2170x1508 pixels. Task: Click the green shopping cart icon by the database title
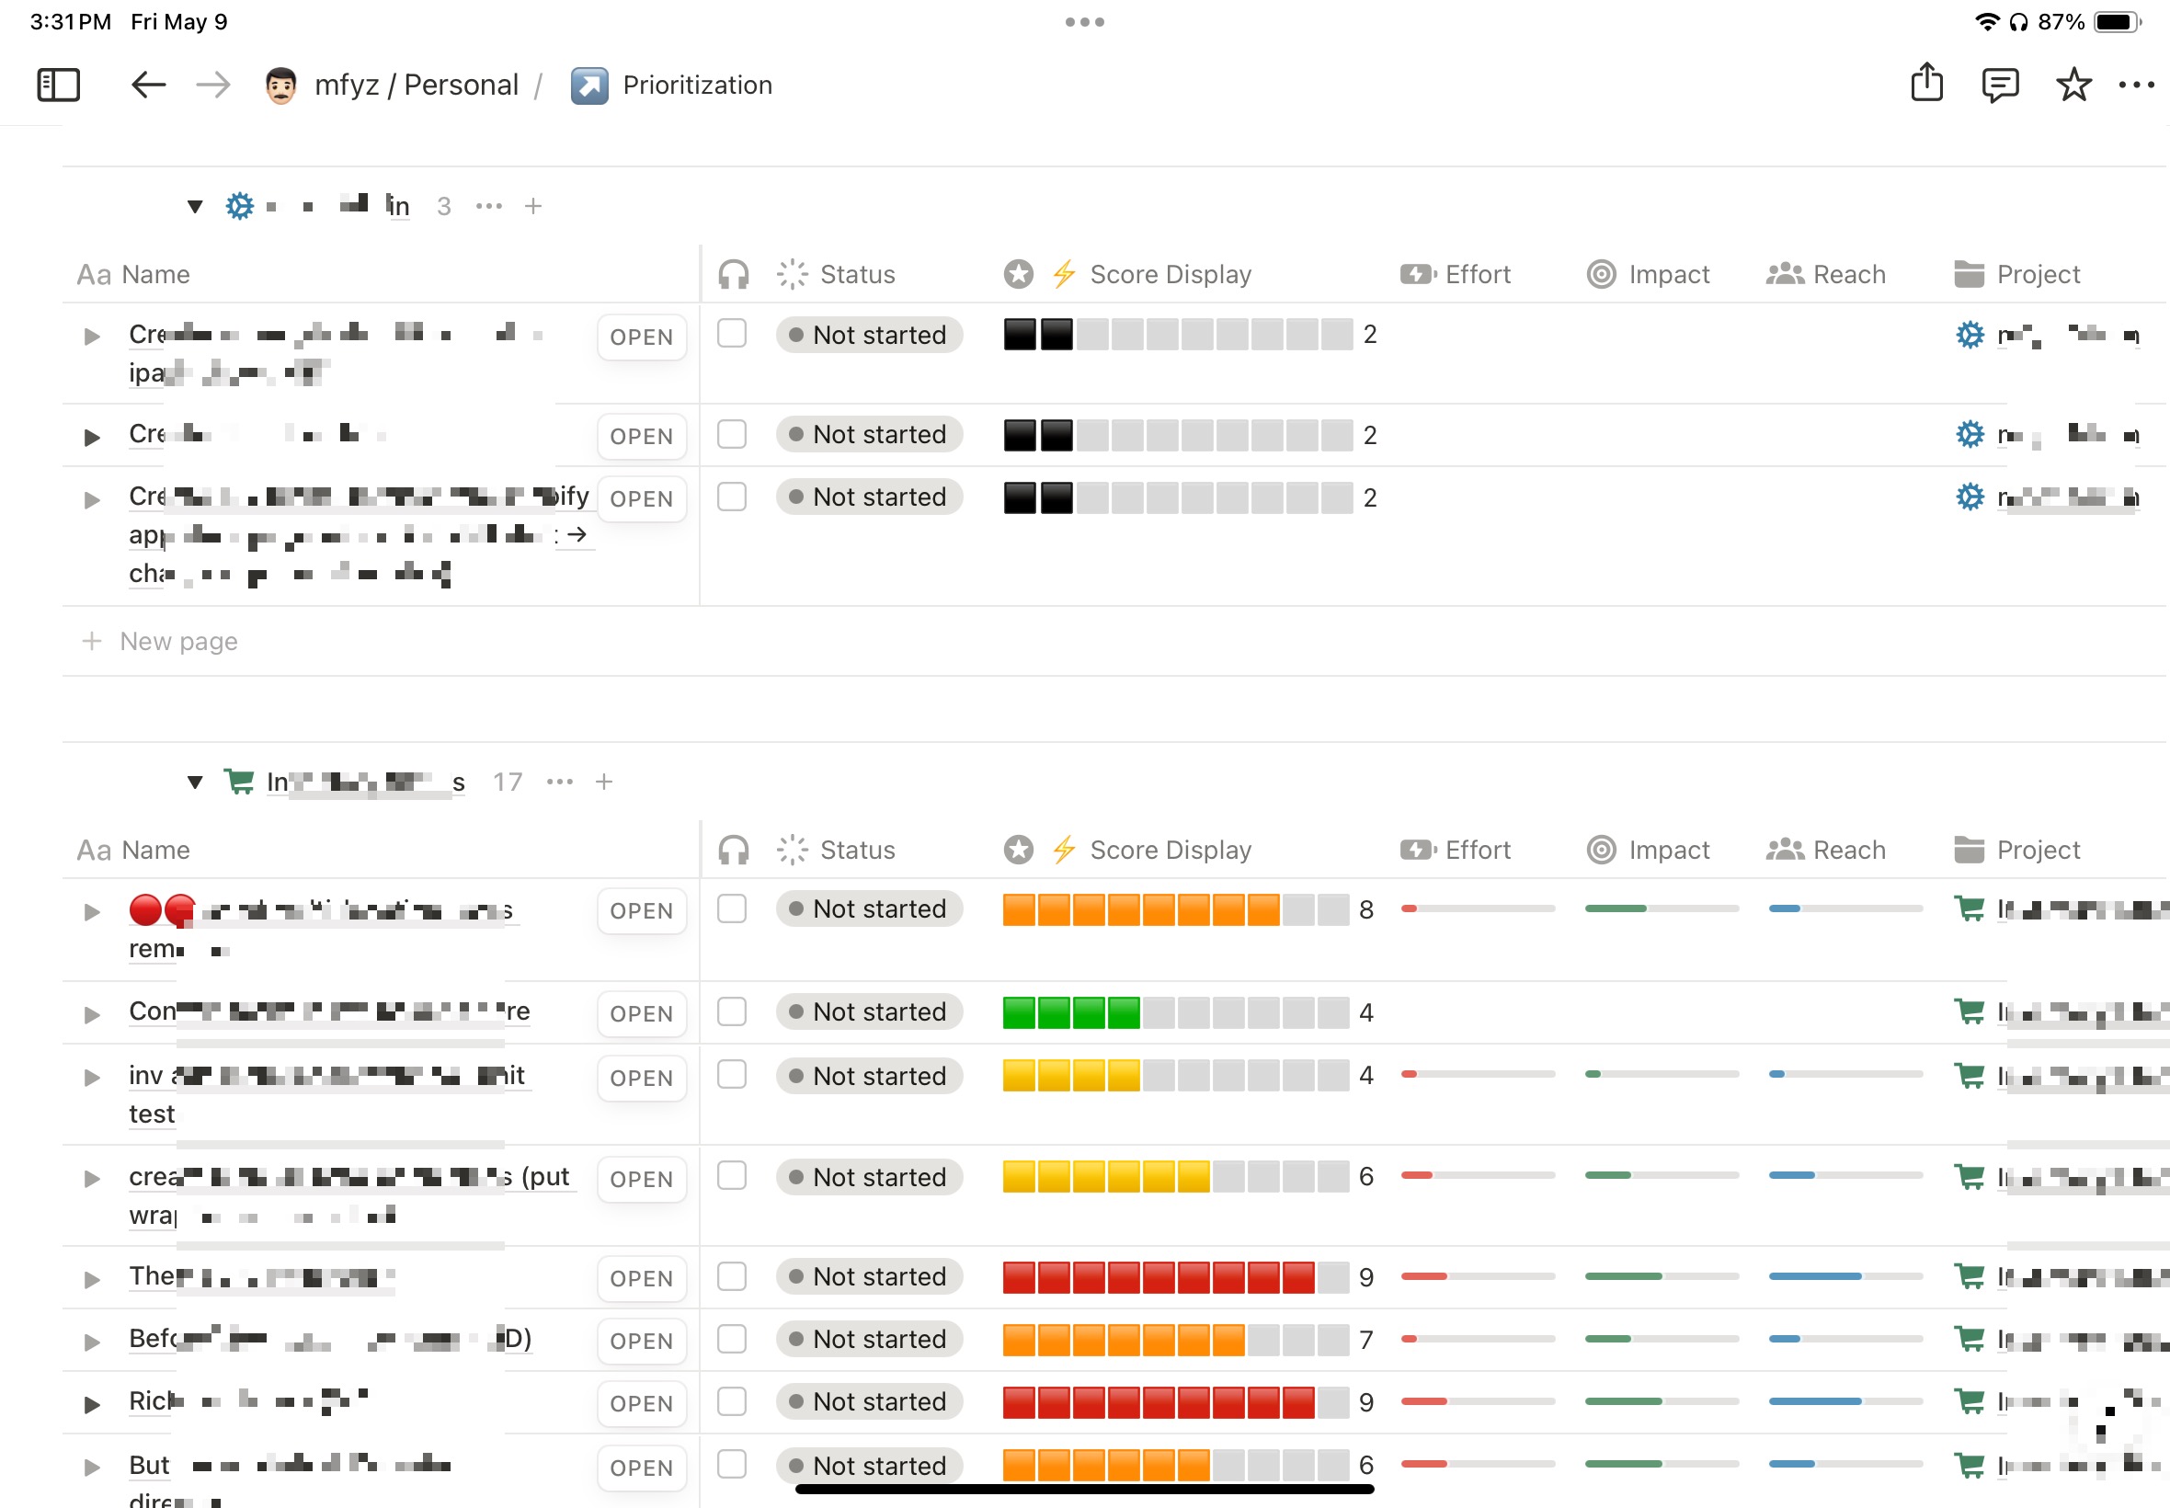pyautogui.click(x=239, y=782)
